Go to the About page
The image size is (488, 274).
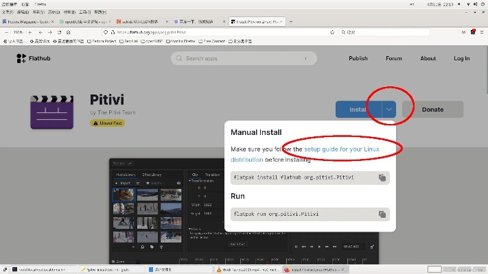click(x=428, y=59)
